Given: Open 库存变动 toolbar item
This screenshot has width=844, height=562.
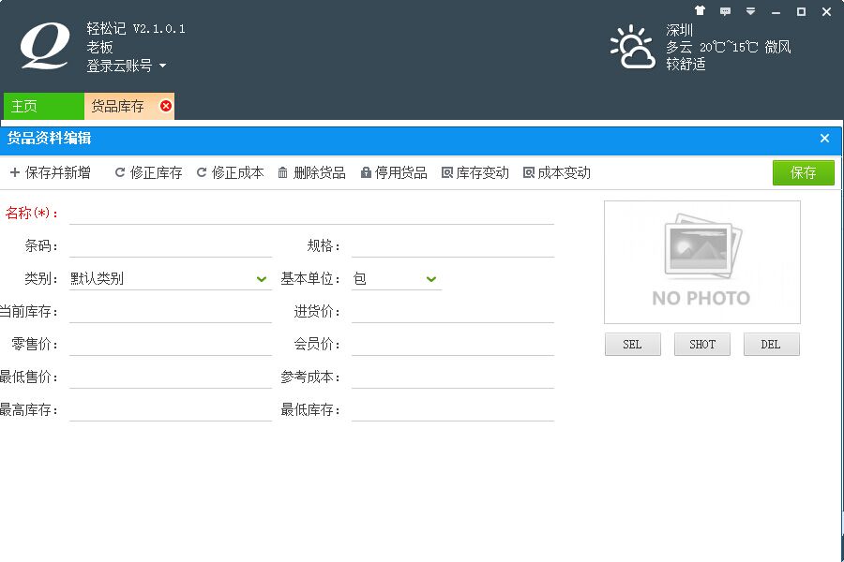Looking at the screenshot, I should pyautogui.click(x=475, y=172).
